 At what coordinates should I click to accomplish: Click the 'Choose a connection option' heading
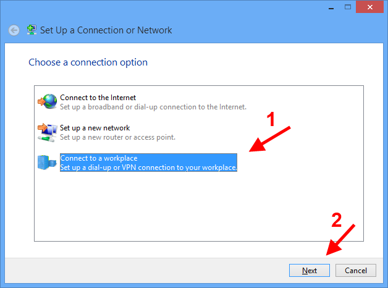tap(88, 62)
